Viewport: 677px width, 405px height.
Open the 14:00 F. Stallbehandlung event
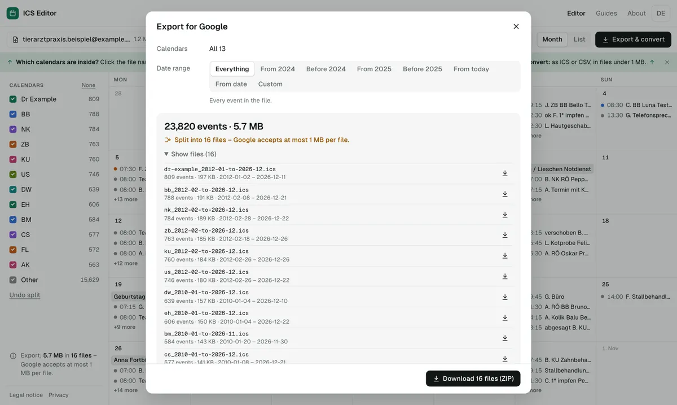(636, 297)
